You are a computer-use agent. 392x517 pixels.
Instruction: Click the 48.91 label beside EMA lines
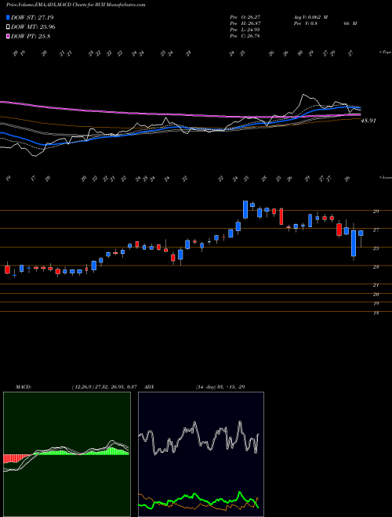click(x=368, y=121)
